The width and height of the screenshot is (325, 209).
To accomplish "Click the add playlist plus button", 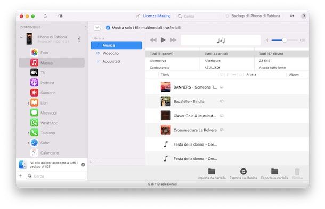I will click(91, 162).
